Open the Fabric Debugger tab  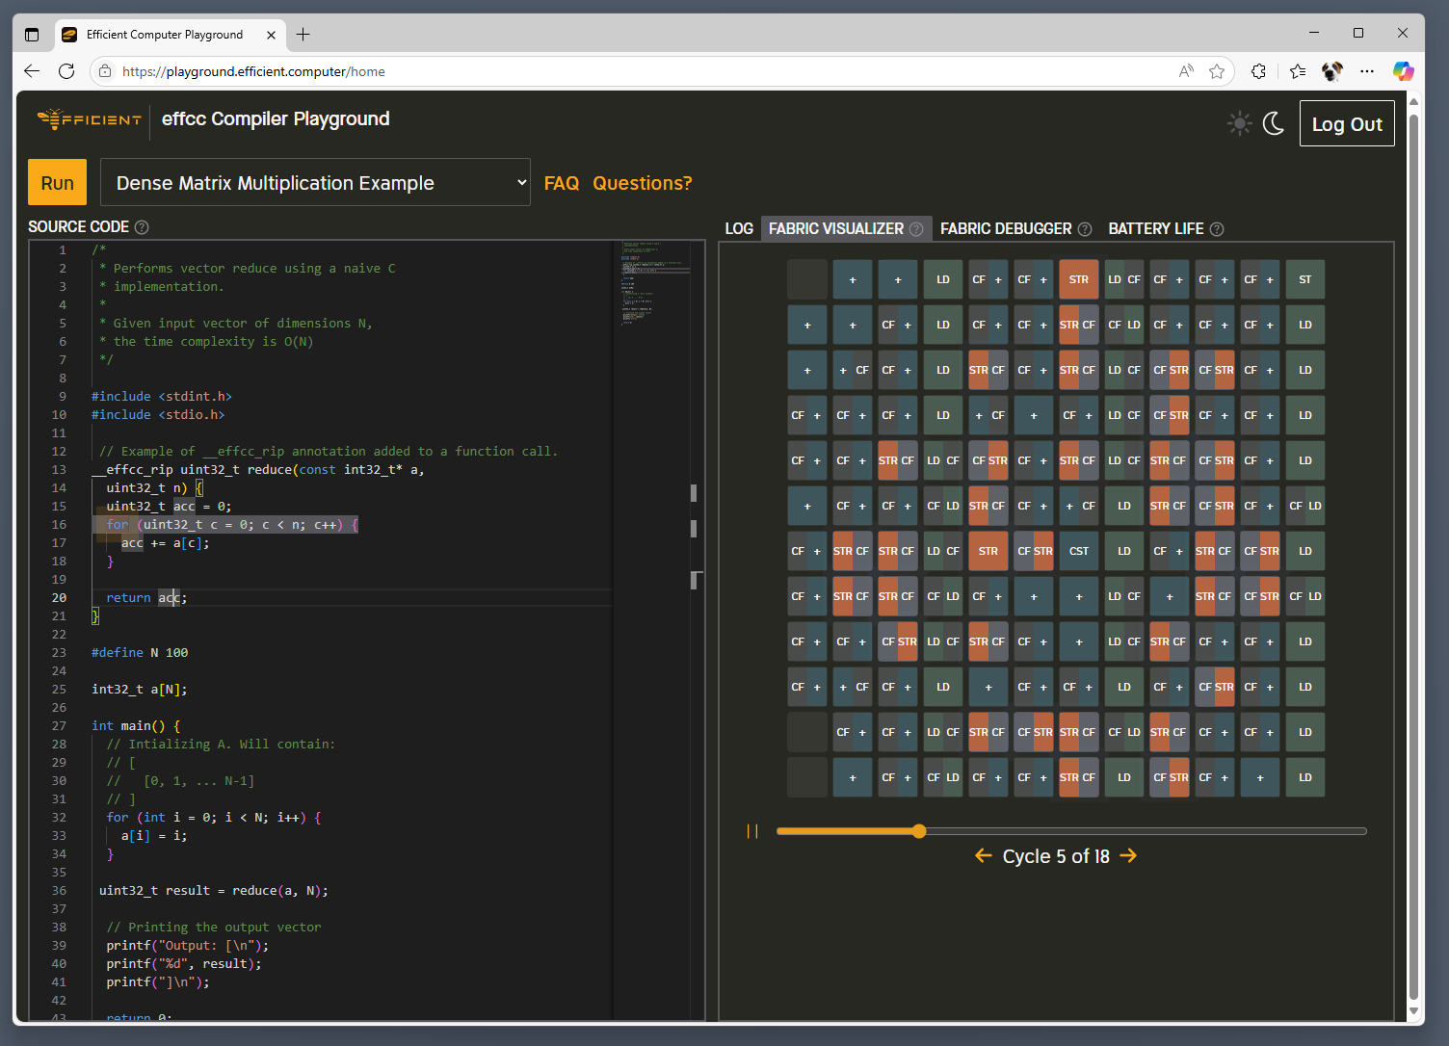1005,229
